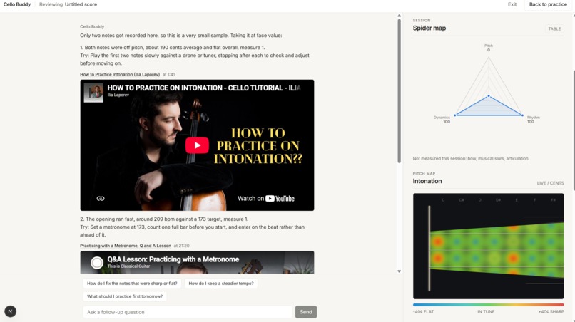
Task: Click the 'This is Classical Guitar' channel name
Action: [128, 266]
